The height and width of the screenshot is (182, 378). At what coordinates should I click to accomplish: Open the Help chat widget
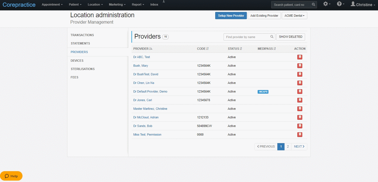click(x=11, y=176)
